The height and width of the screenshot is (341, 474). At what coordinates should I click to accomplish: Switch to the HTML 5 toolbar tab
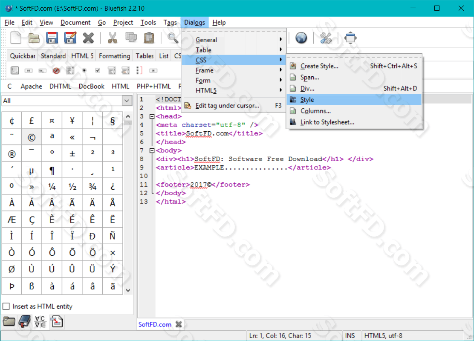[x=82, y=56]
